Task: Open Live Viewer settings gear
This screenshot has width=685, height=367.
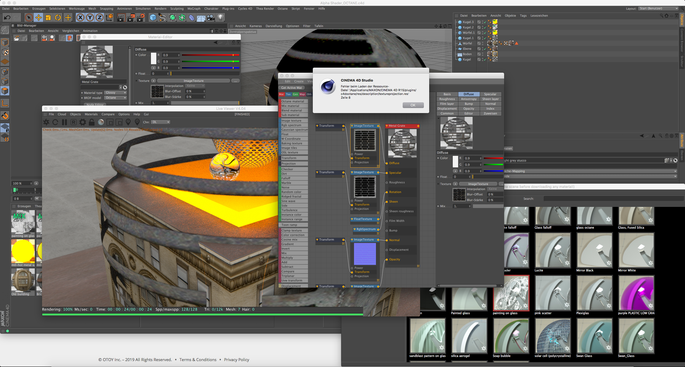Action: point(83,122)
